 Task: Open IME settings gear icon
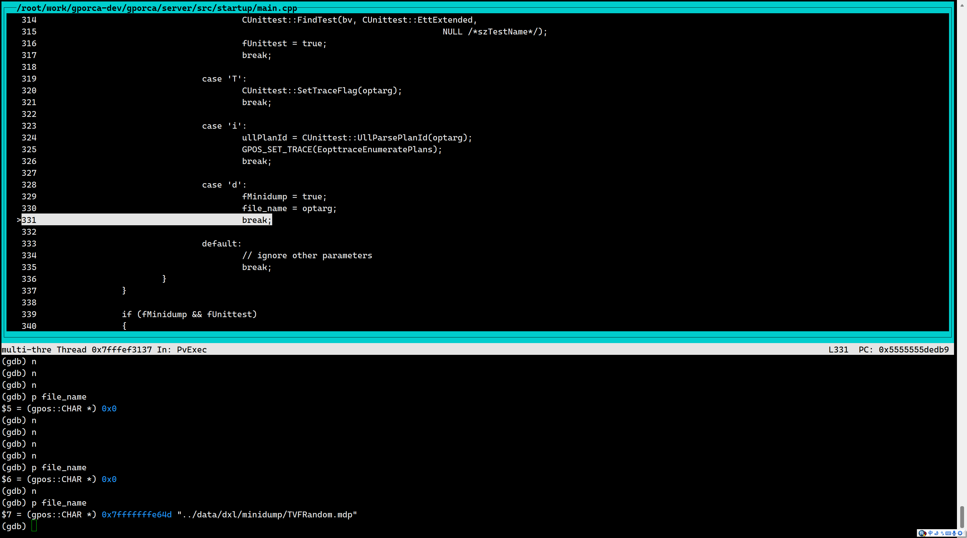tap(960, 533)
